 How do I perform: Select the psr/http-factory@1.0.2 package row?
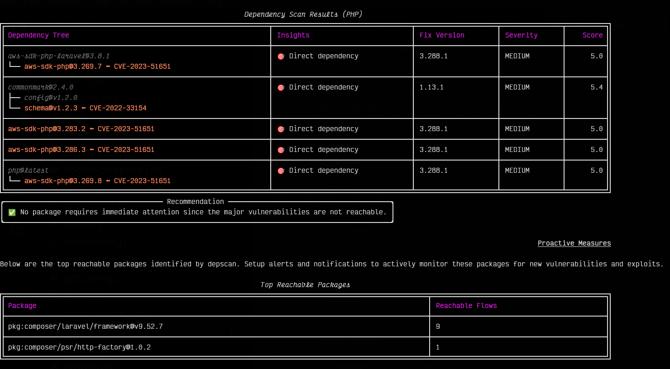[x=79, y=347]
